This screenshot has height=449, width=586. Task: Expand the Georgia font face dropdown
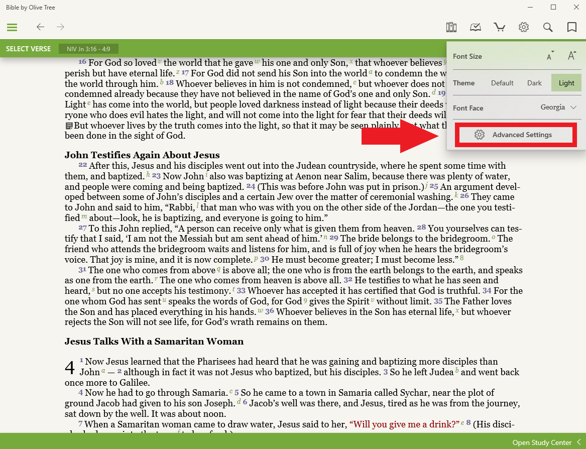click(x=558, y=107)
